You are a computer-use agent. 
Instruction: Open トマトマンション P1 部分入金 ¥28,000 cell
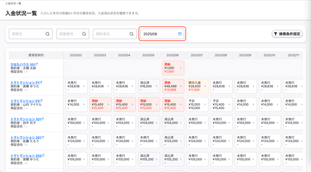point(197,86)
